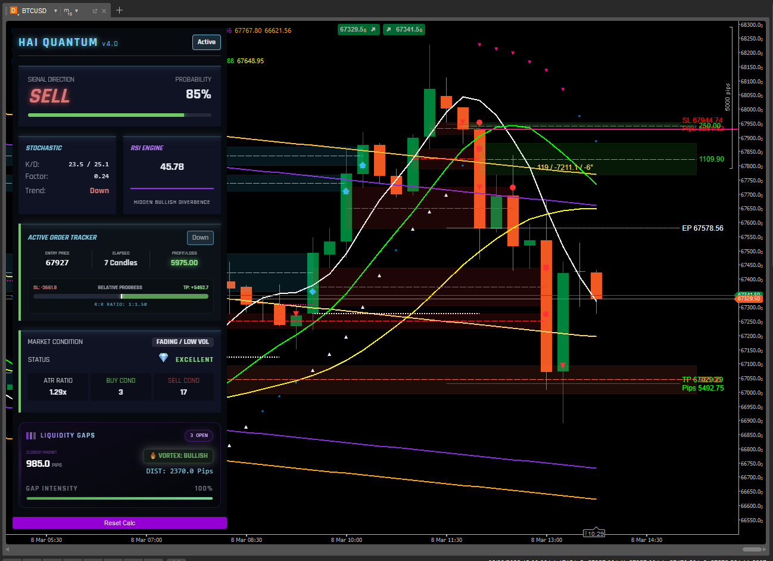
Task: Click the Liquidity Gaps bar icon
Action: point(31,435)
